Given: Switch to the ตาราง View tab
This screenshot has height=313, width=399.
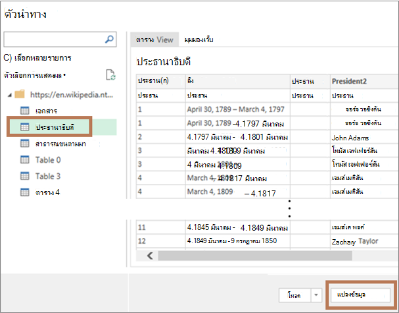Looking at the screenshot, I should (154, 40).
